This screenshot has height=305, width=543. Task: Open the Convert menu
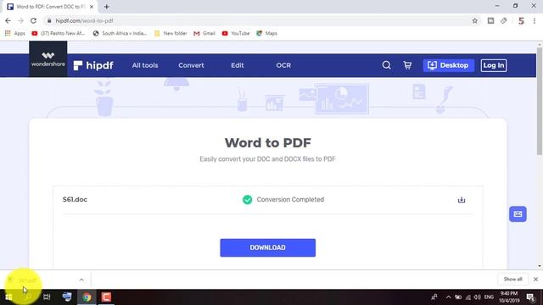click(191, 65)
